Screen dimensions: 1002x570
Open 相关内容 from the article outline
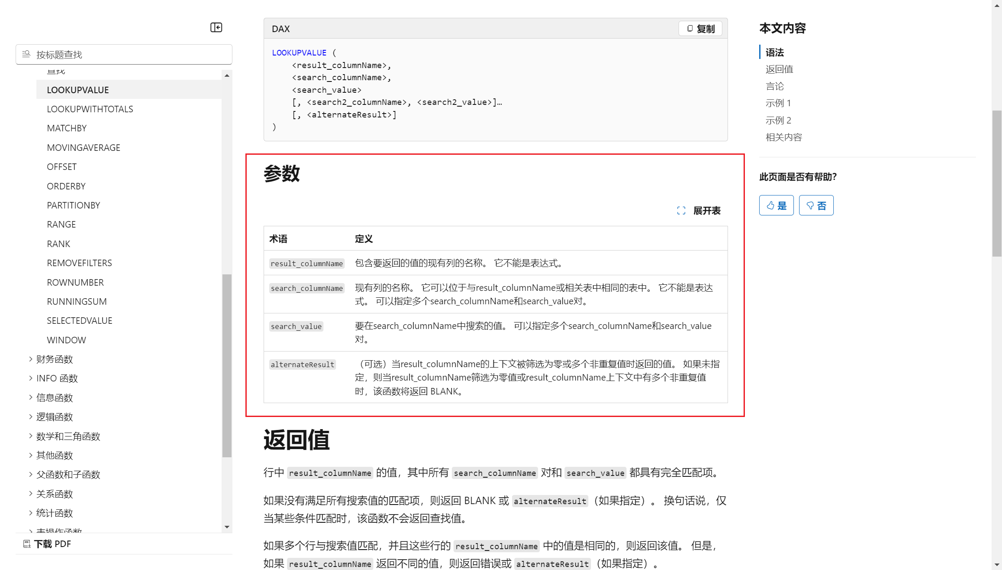(x=783, y=137)
